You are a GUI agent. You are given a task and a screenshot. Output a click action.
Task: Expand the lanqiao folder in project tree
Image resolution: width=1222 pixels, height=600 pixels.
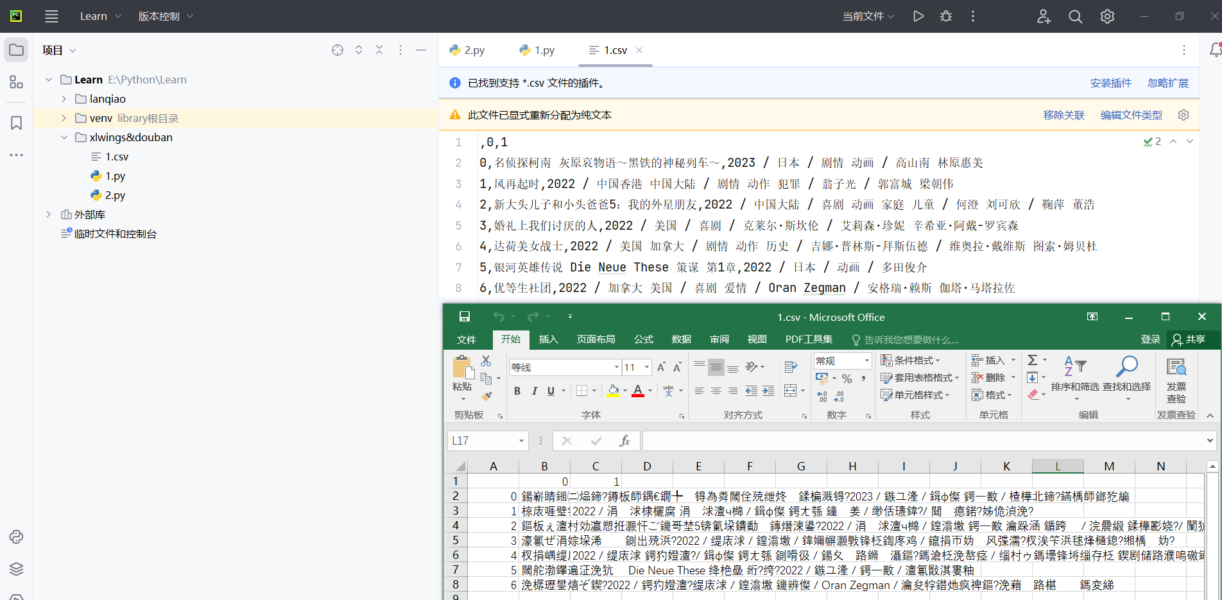pos(64,99)
